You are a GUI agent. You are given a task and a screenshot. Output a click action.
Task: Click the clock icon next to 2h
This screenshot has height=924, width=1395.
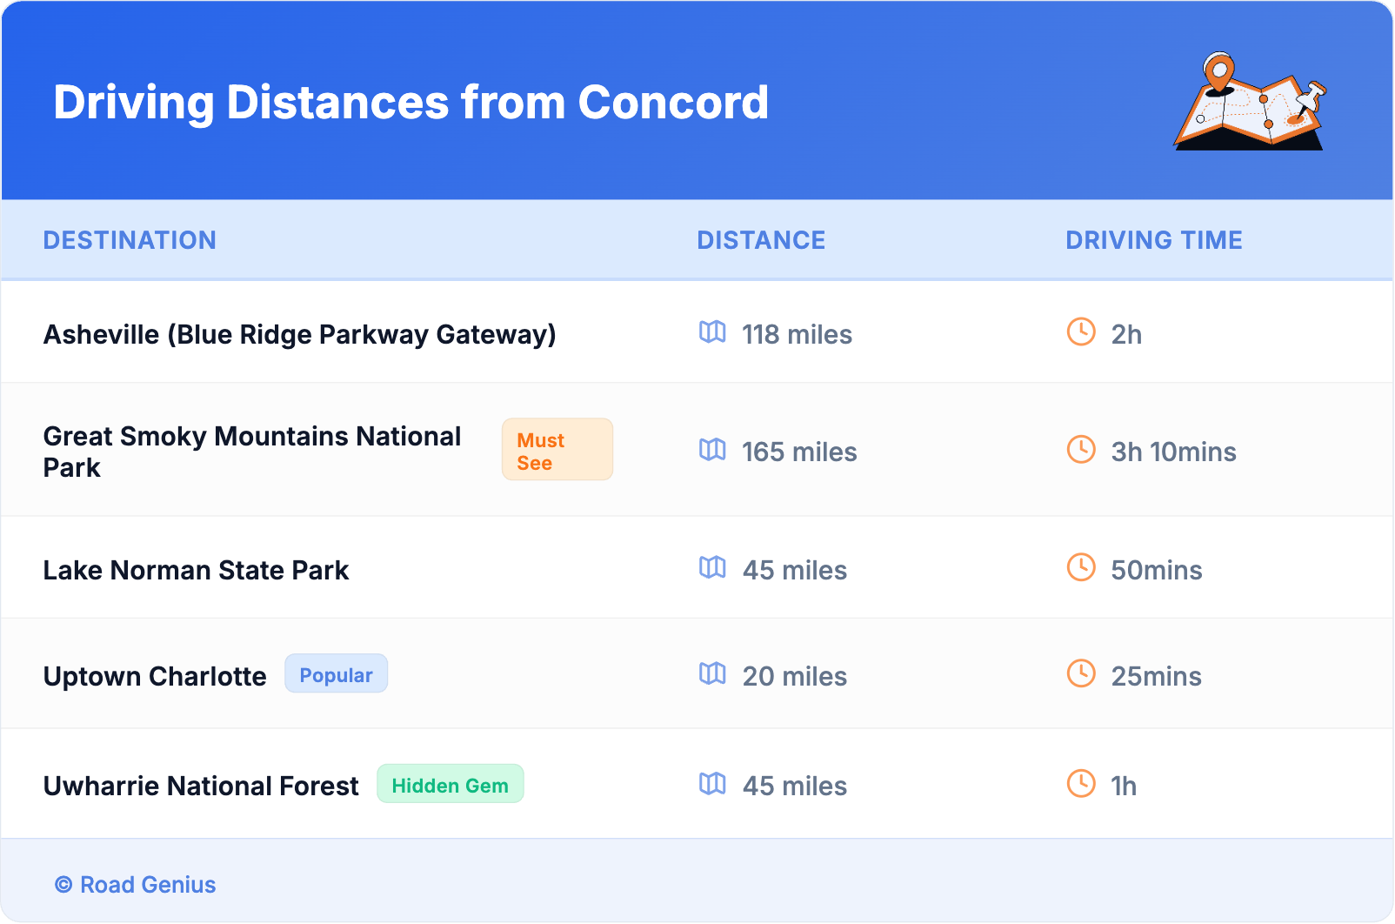(x=1081, y=331)
